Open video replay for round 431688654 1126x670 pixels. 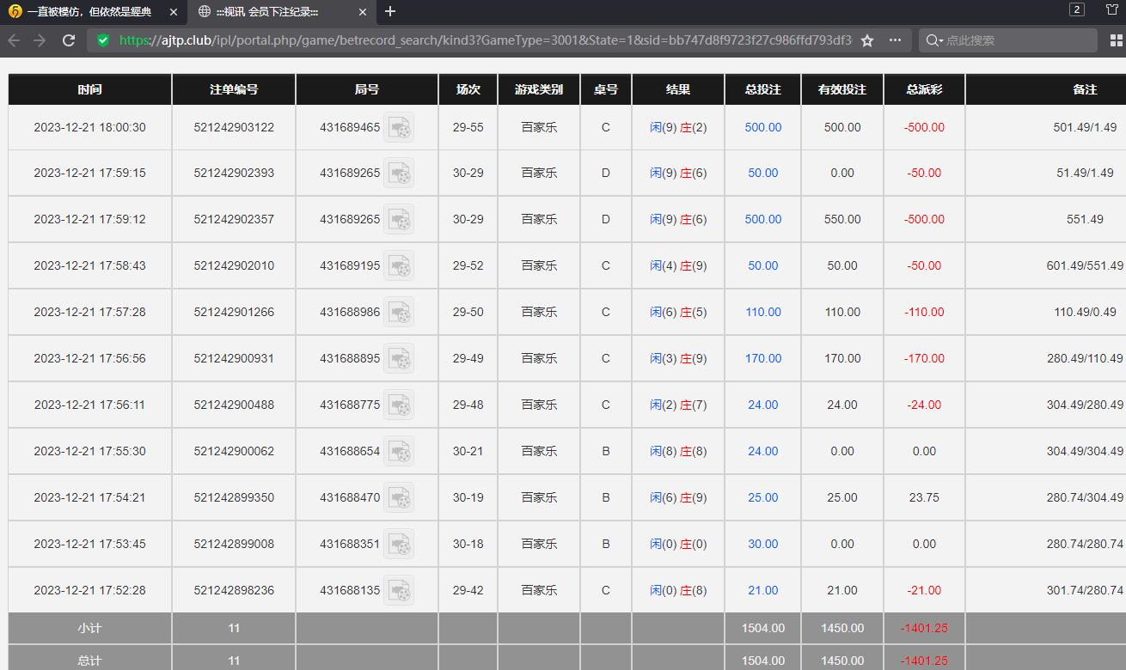coord(399,451)
